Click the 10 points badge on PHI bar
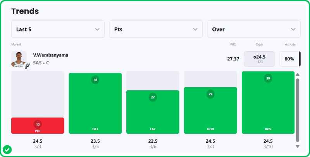 point(38,124)
